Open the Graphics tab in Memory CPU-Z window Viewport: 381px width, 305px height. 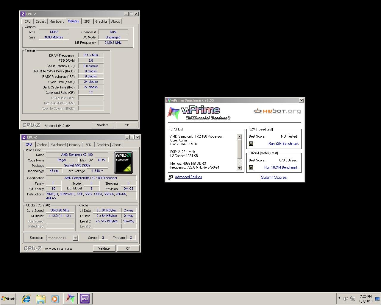point(102,21)
